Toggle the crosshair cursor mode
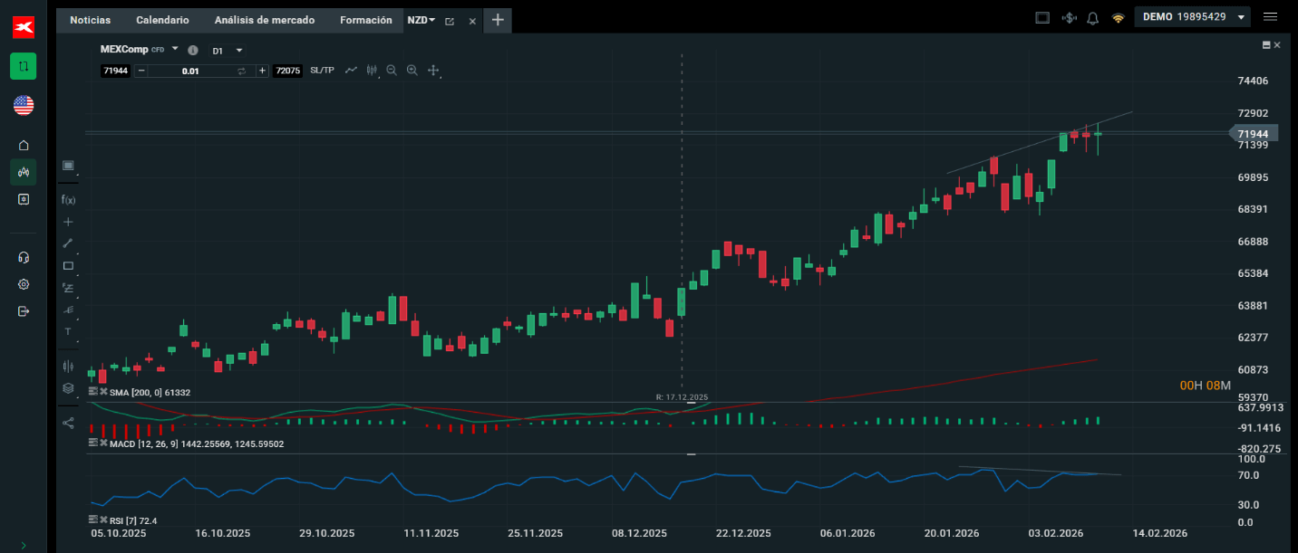This screenshot has width=1298, height=553. [433, 71]
